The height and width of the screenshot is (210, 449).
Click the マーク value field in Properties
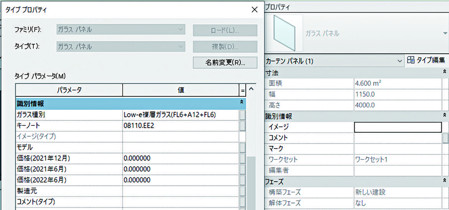(x=398, y=149)
